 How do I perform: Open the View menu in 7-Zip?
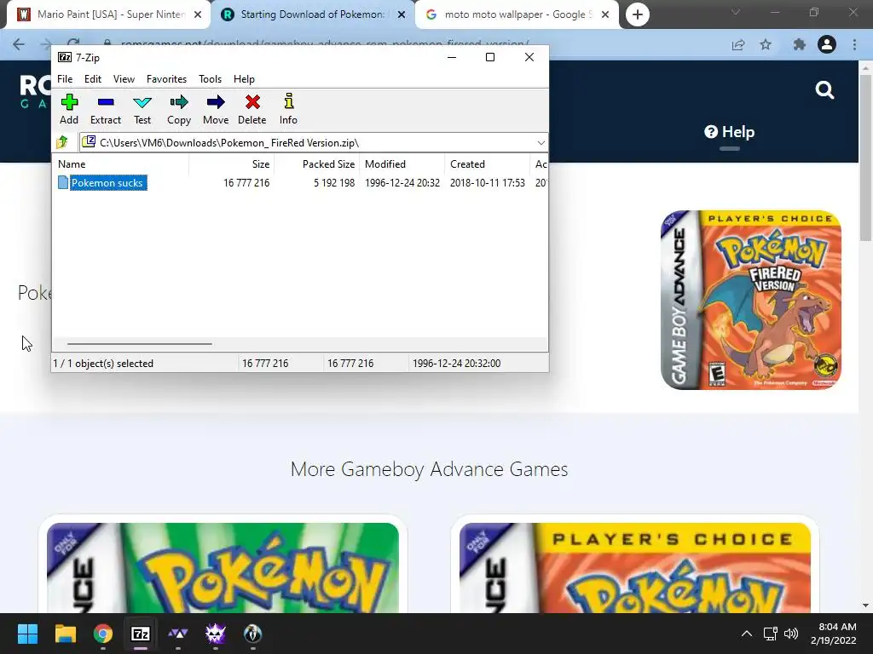pos(124,79)
